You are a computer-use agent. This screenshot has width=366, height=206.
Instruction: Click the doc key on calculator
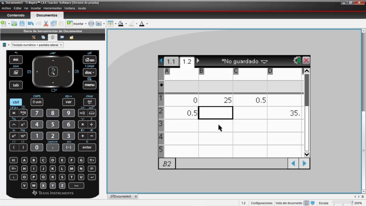point(89,72)
